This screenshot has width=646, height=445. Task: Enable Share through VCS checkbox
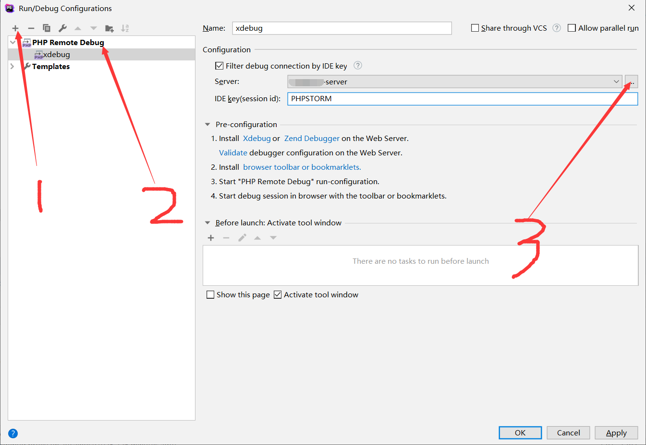475,28
